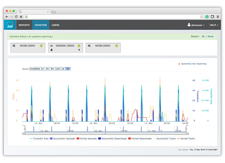
Task: Click navigator scrollbar right arrow
Action: click(x=187, y=133)
